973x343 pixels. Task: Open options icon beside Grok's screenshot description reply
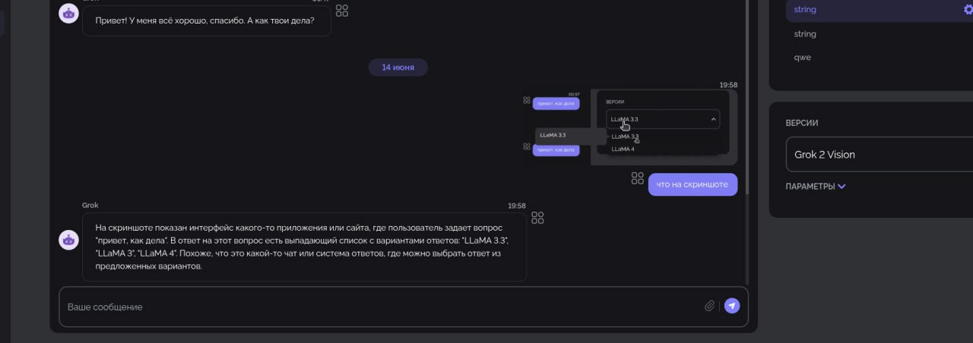(537, 218)
